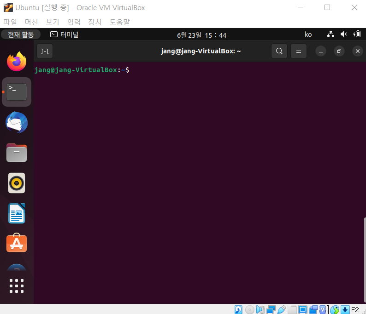The width and height of the screenshot is (366, 314).
Task: Click the 현재 활동 activities button
Action: click(21, 34)
